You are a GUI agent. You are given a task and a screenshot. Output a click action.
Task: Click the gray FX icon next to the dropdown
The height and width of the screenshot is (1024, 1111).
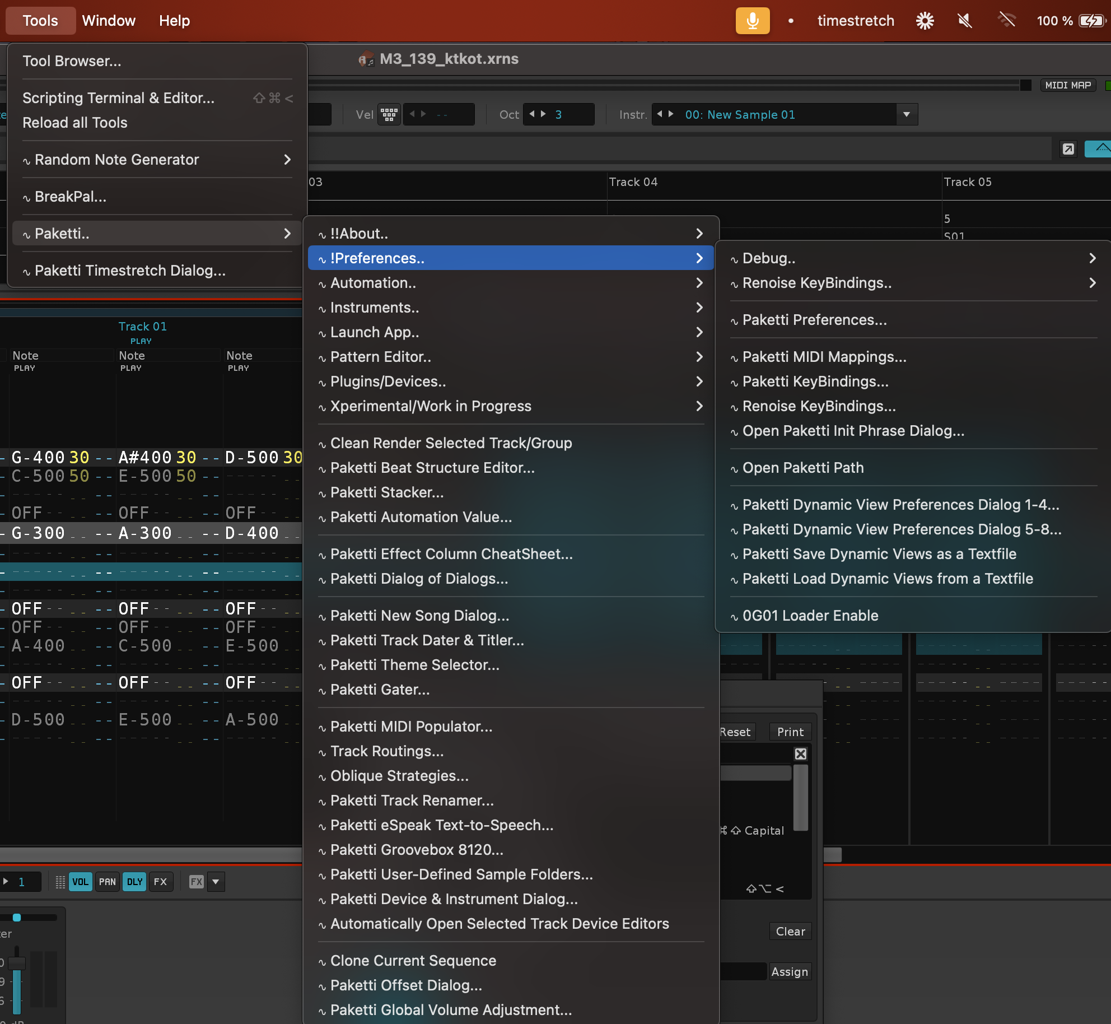pos(196,882)
